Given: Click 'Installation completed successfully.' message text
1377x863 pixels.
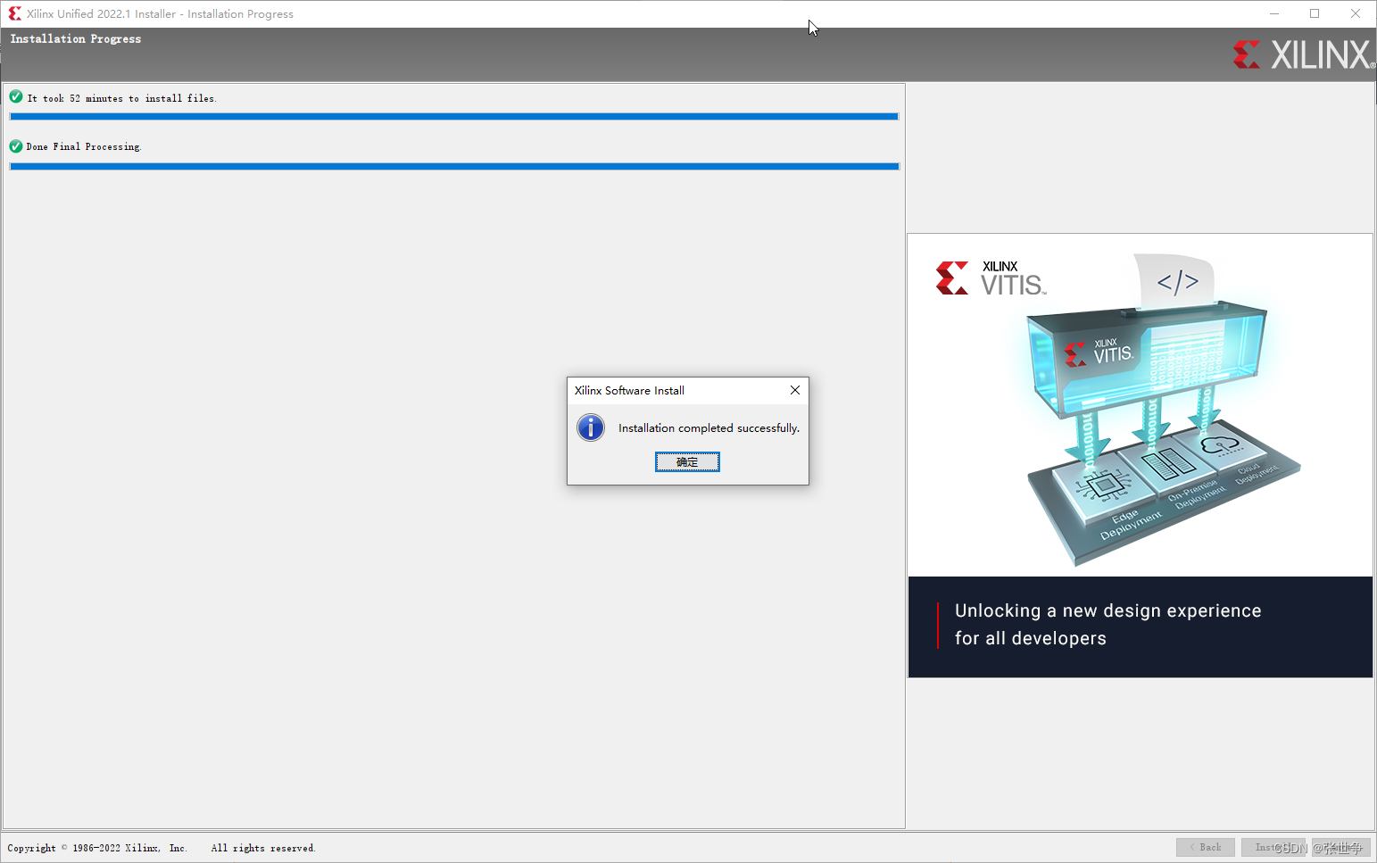Looking at the screenshot, I should [709, 428].
